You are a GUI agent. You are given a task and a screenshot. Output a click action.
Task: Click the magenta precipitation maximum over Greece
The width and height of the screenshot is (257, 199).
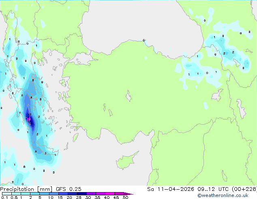click(x=29, y=119)
